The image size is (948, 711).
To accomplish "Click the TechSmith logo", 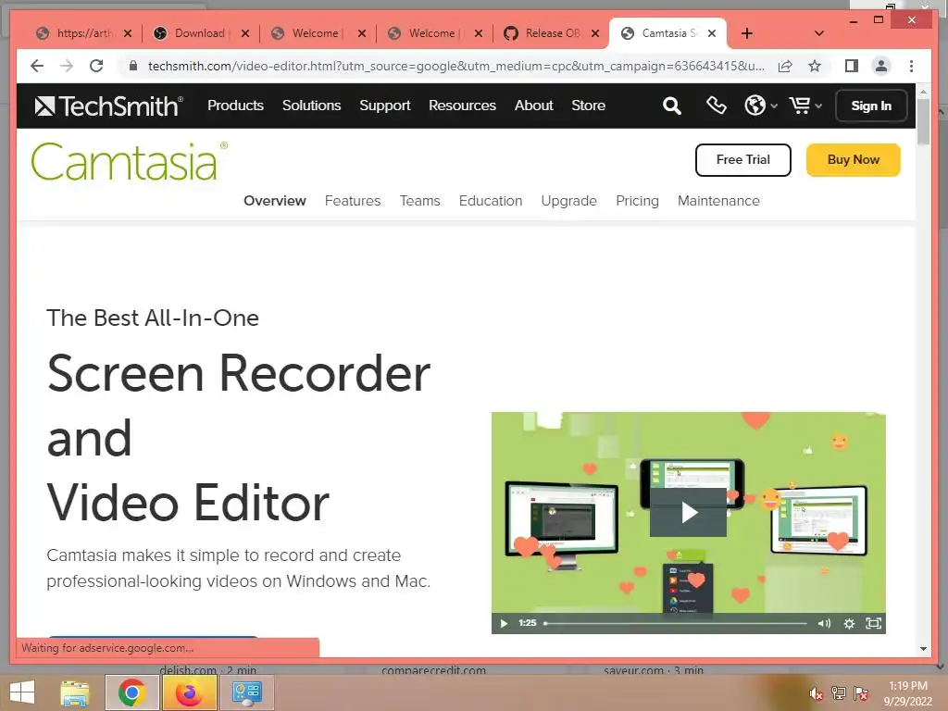I will coord(109,106).
